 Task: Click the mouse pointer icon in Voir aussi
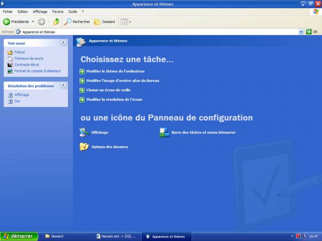10,59
